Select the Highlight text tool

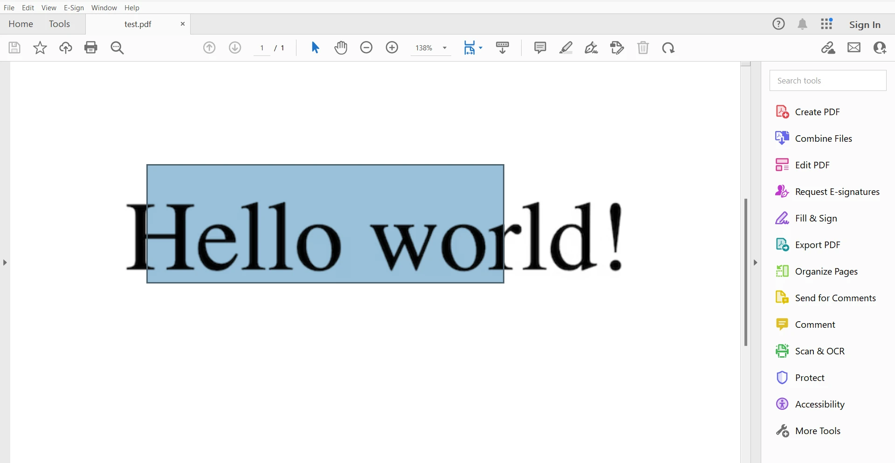(x=566, y=48)
